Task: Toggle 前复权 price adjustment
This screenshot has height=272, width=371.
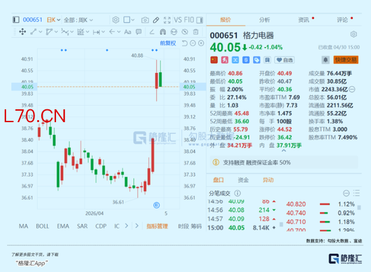Action: [168, 43]
